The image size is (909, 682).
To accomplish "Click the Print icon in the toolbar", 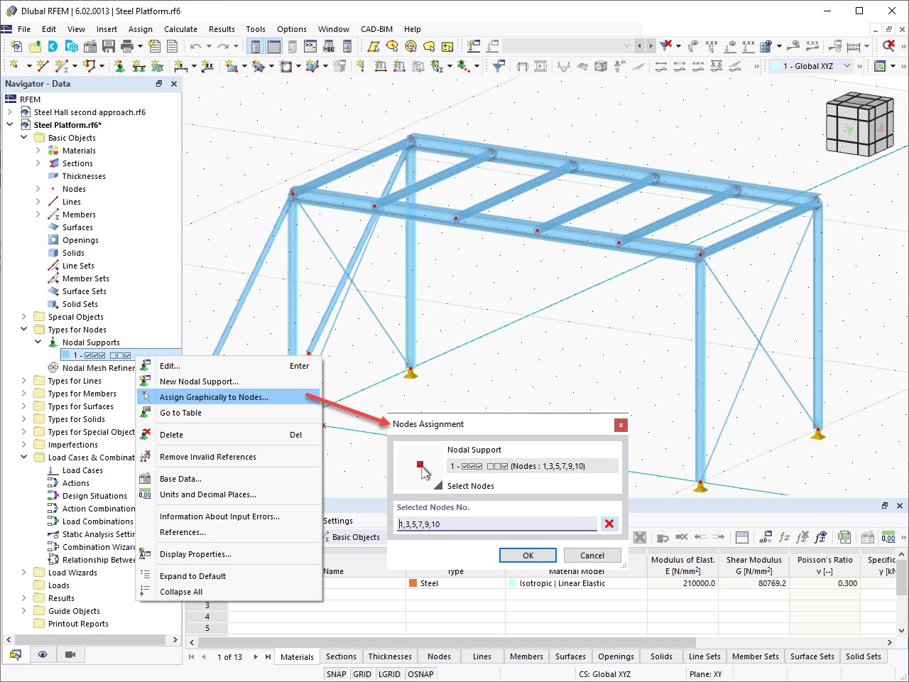I will [x=127, y=47].
